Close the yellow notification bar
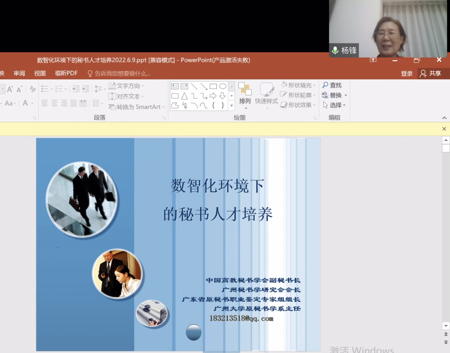This screenshot has height=353, width=450. [444, 129]
